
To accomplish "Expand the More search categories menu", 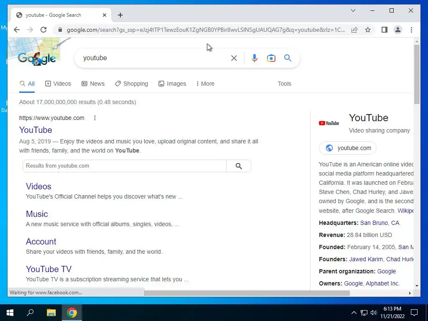I will coord(205,84).
